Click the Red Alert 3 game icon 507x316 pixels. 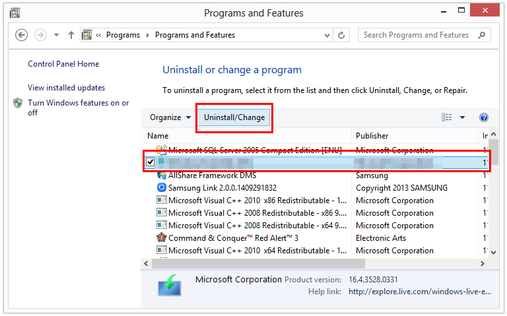click(161, 237)
